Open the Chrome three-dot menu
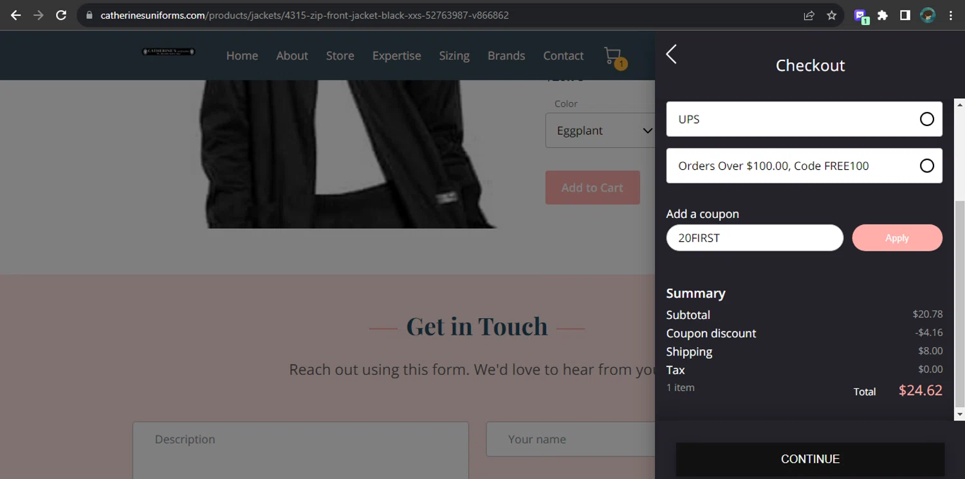 [x=951, y=15]
